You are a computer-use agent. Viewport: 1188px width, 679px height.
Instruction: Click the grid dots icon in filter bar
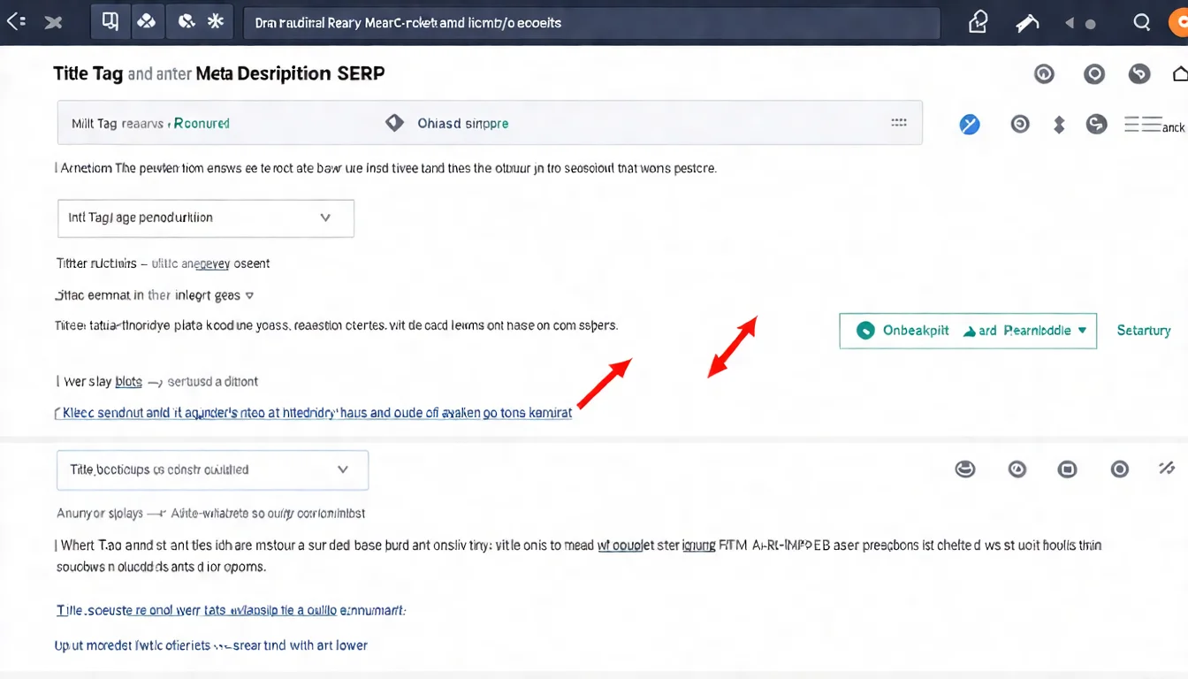pyautogui.click(x=899, y=123)
